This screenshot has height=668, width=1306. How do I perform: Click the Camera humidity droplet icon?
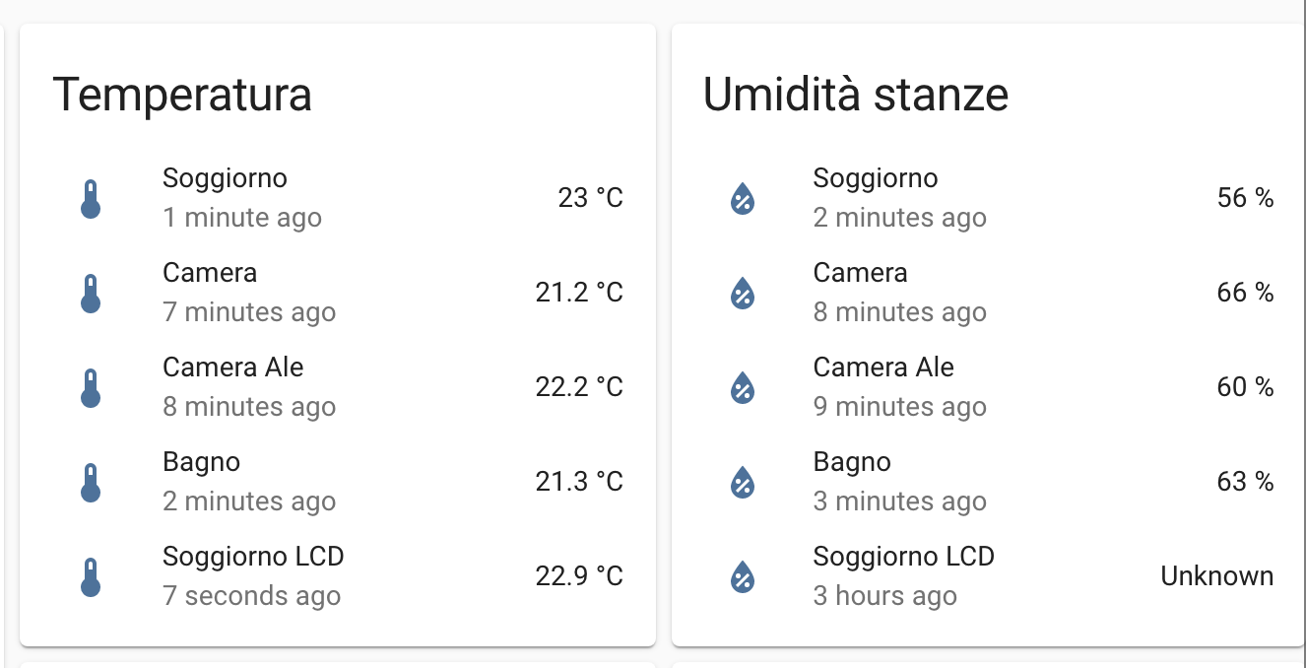point(741,291)
